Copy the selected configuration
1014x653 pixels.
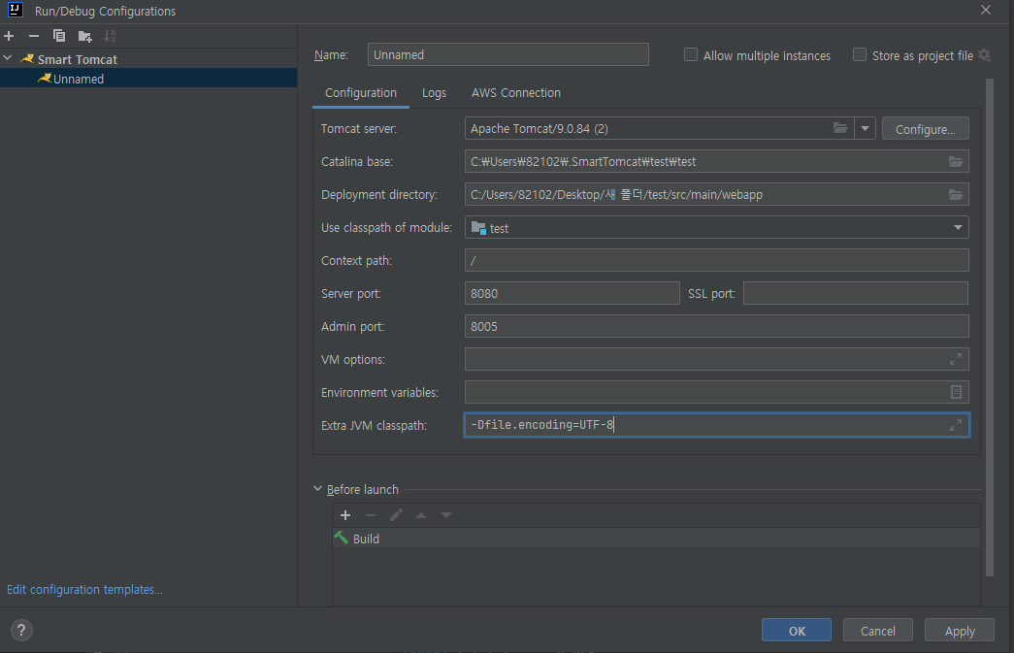(x=59, y=36)
